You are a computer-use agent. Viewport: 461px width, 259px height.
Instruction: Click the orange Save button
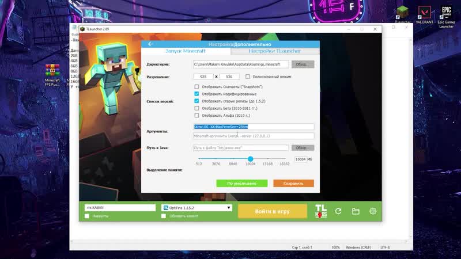pyautogui.click(x=293, y=183)
